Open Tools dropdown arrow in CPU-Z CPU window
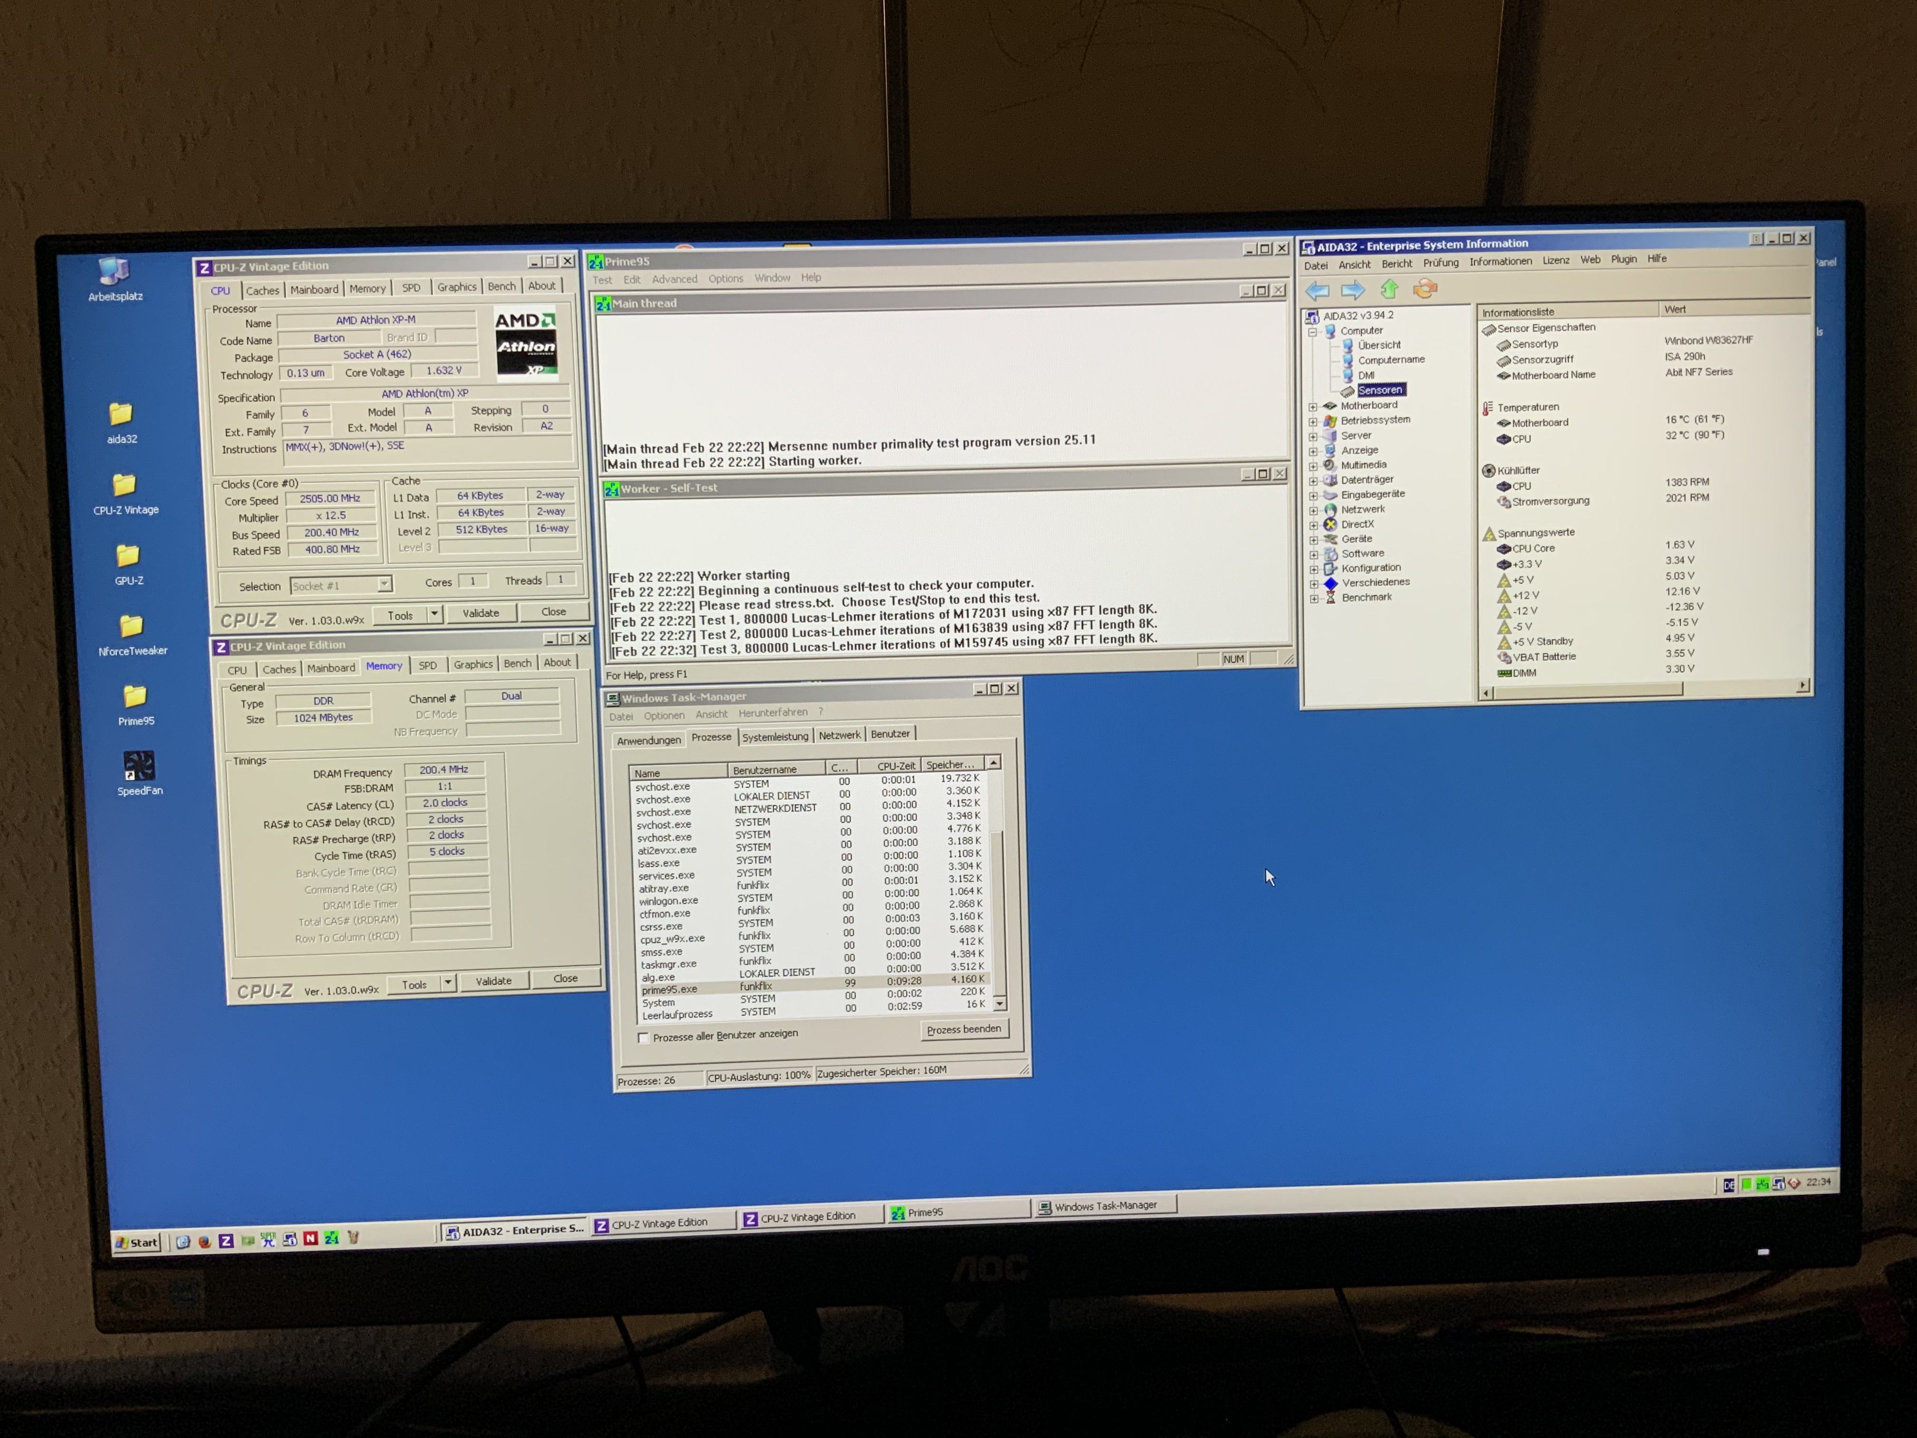The width and height of the screenshot is (1917, 1438). coord(434,614)
